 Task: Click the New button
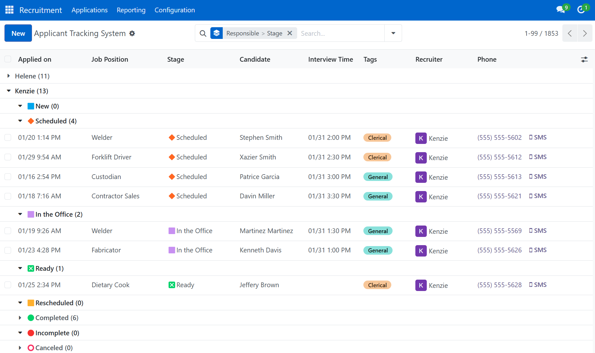pos(18,33)
